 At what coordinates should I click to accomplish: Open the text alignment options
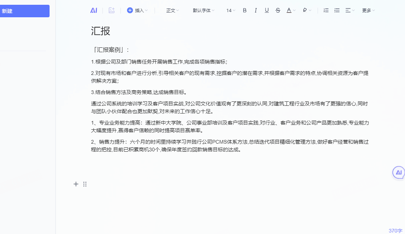(350, 10)
